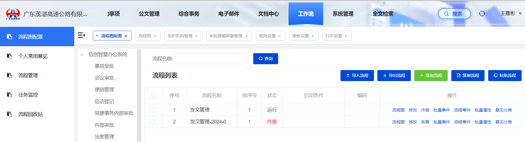The height and width of the screenshot is (142, 525).
Task: Open 个人常用意见 in the sidebar
Action: [x=37, y=56]
